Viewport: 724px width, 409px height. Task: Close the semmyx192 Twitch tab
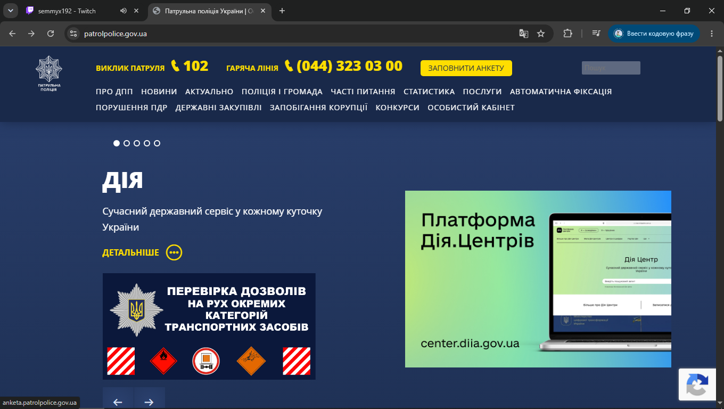[x=136, y=11]
